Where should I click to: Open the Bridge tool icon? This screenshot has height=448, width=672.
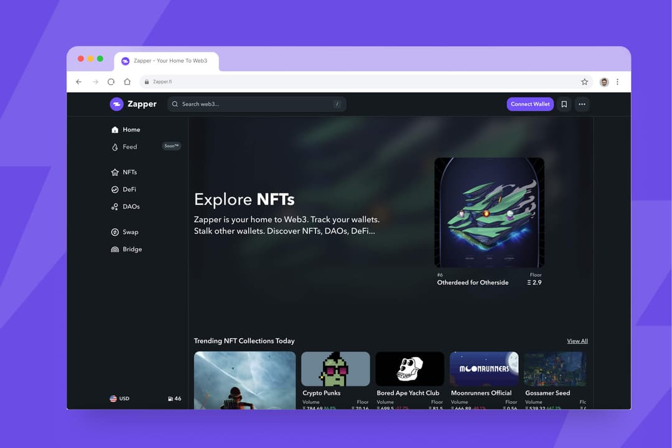116,249
